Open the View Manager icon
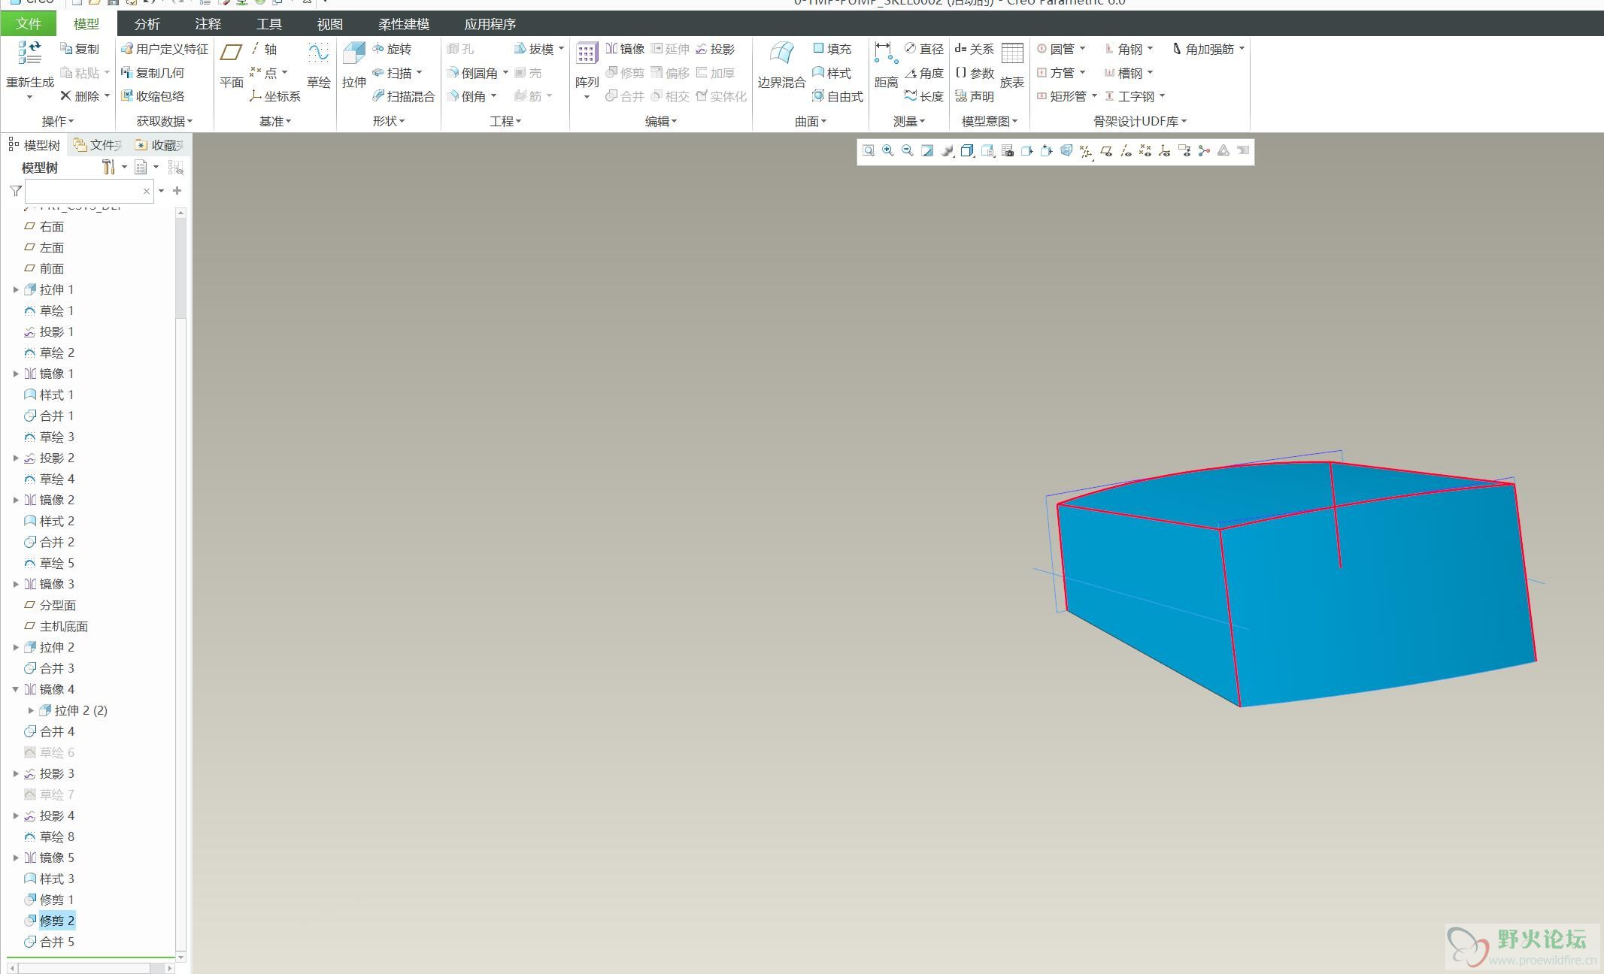 pyautogui.click(x=1007, y=151)
